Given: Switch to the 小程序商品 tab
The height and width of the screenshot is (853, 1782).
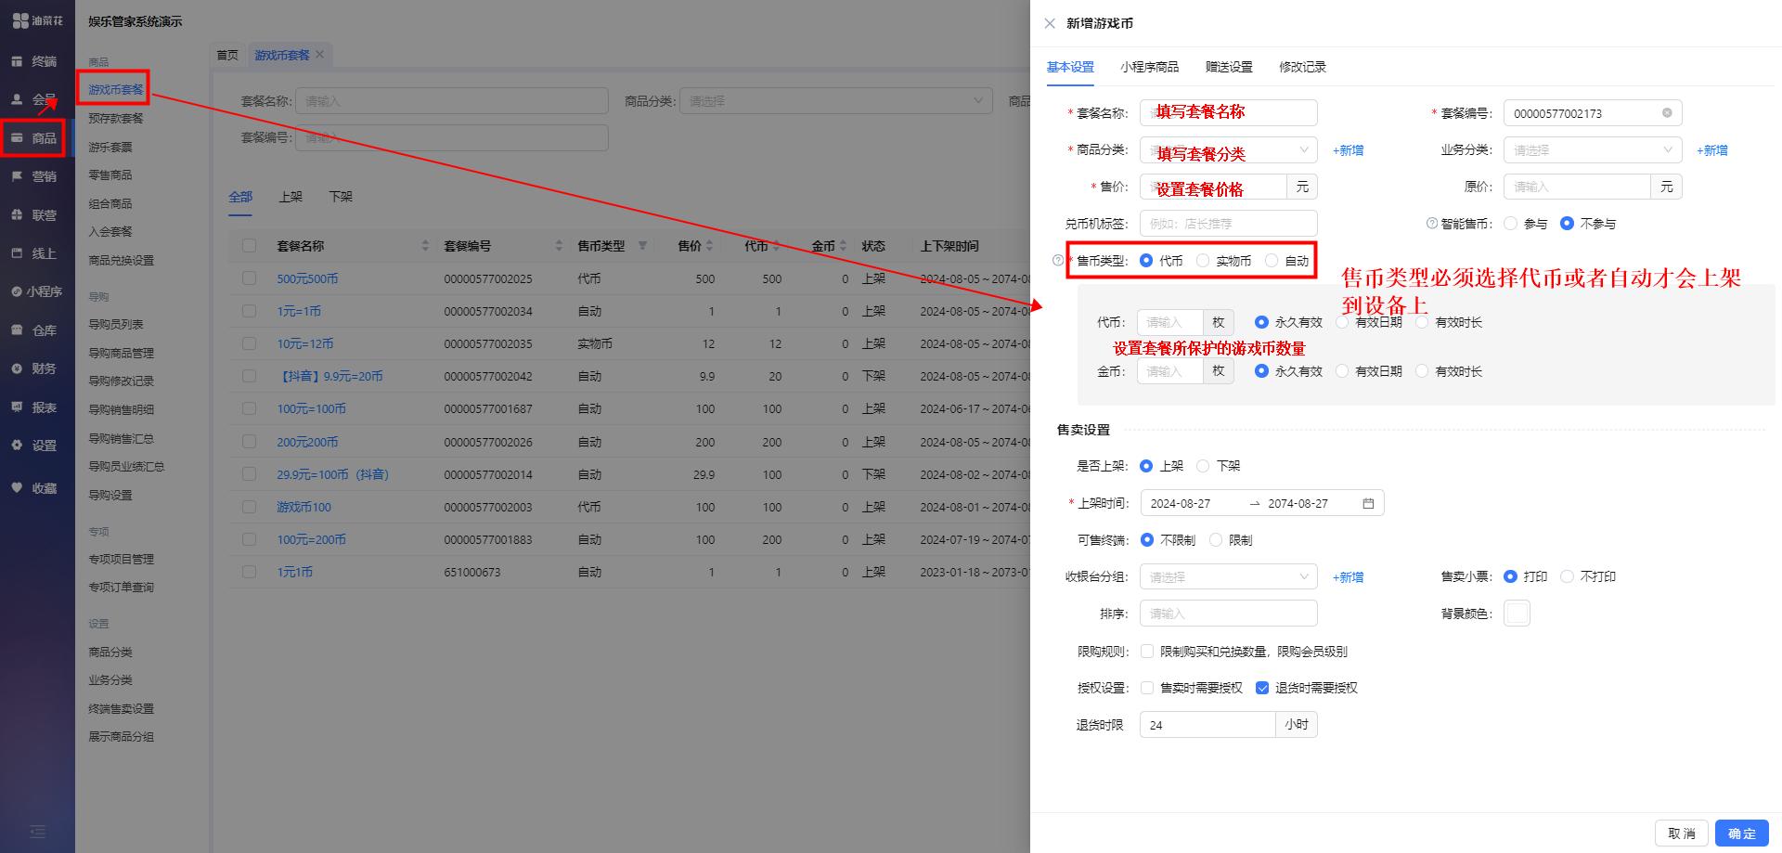Looking at the screenshot, I should click(1149, 67).
